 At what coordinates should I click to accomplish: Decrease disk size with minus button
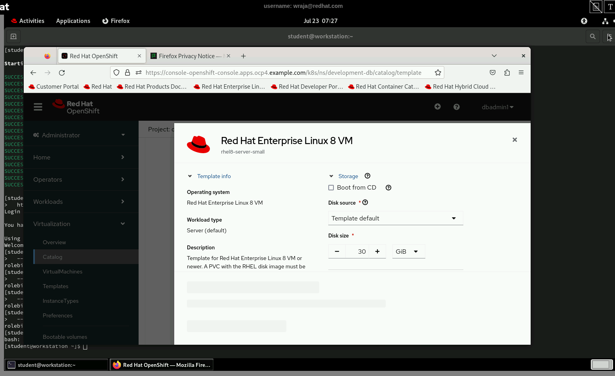click(x=337, y=252)
